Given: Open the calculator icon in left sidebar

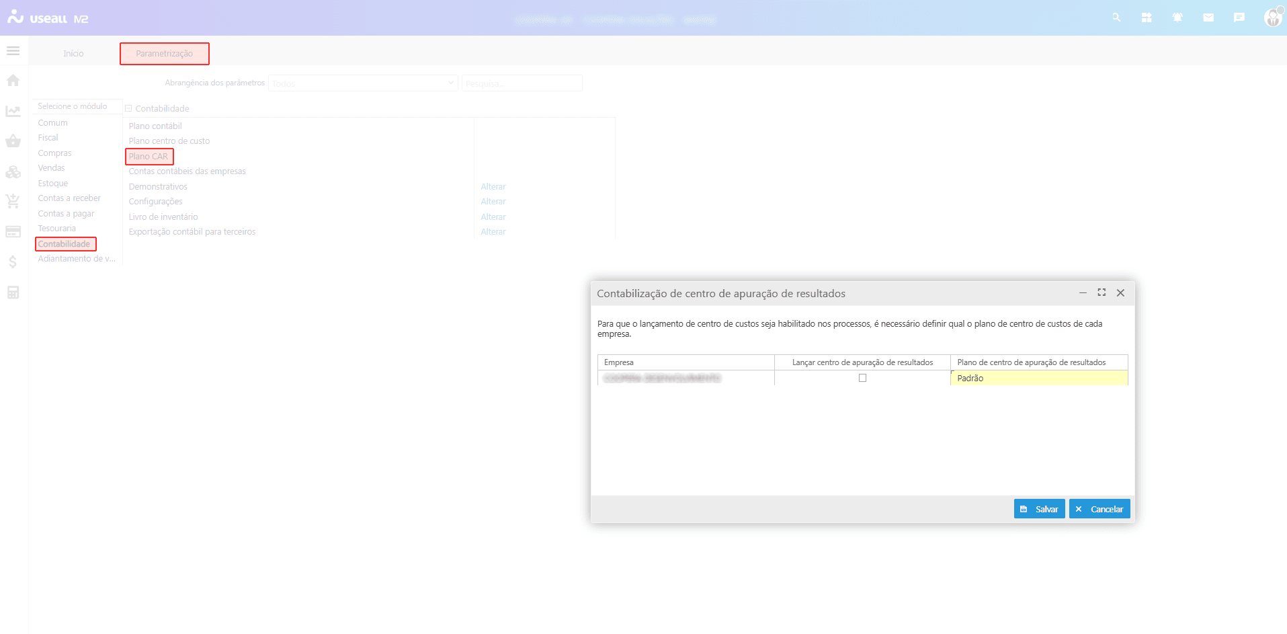Looking at the screenshot, I should click(x=13, y=292).
